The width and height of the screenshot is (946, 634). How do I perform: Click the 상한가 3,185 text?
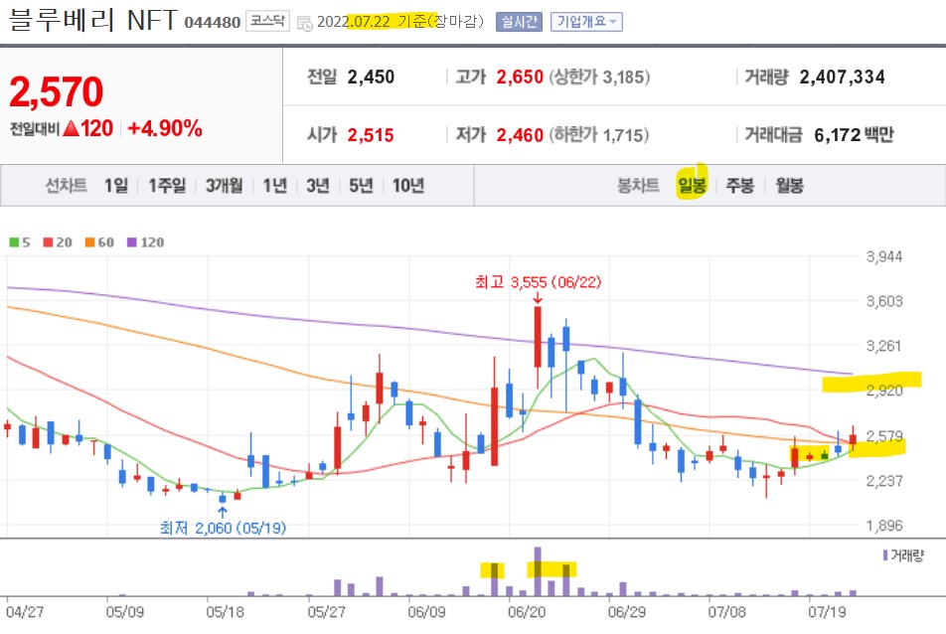pyautogui.click(x=599, y=78)
